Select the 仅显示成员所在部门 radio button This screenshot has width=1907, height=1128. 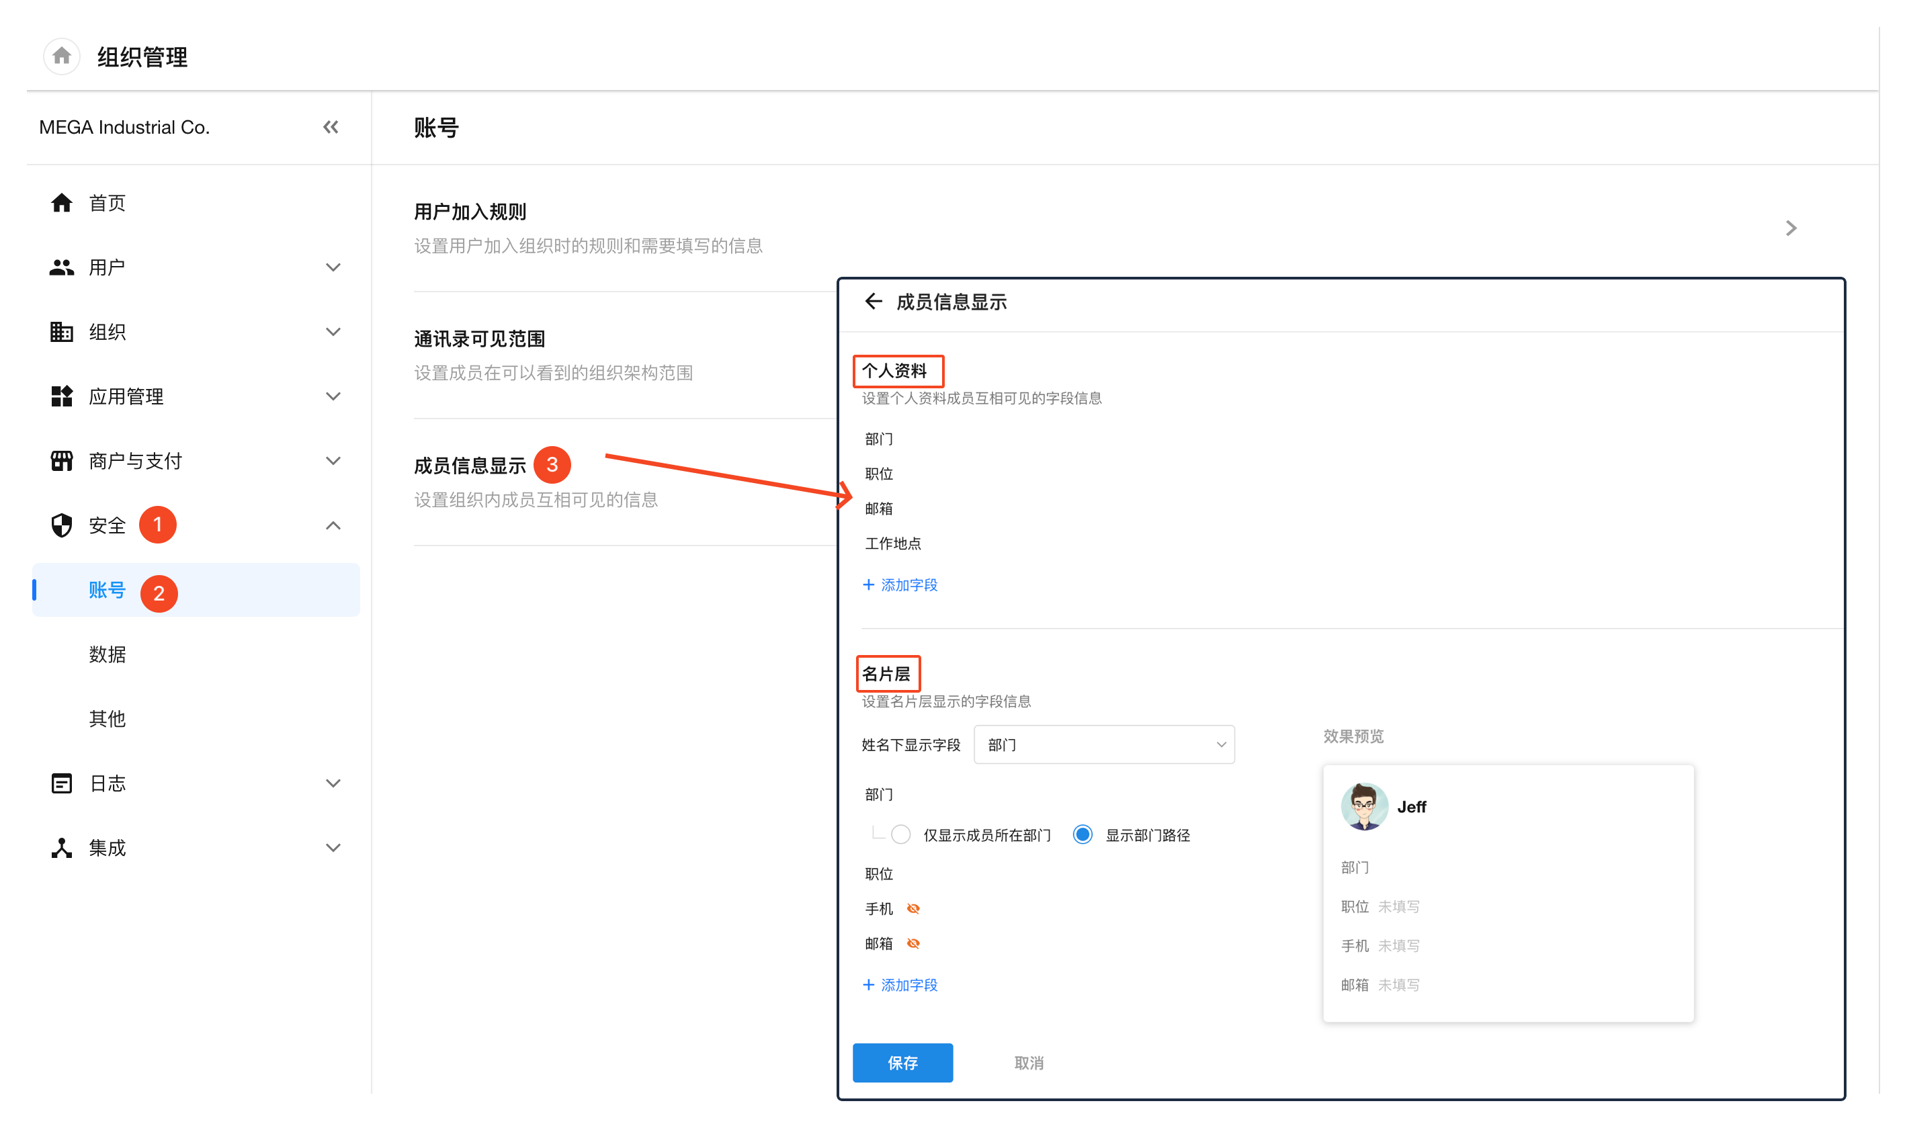tap(900, 834)
